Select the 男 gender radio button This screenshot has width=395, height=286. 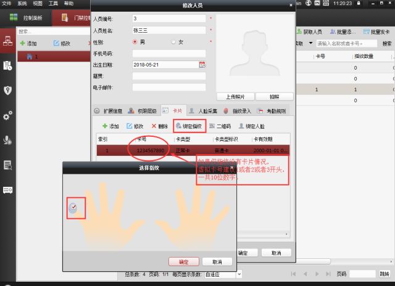pos(136,41)
